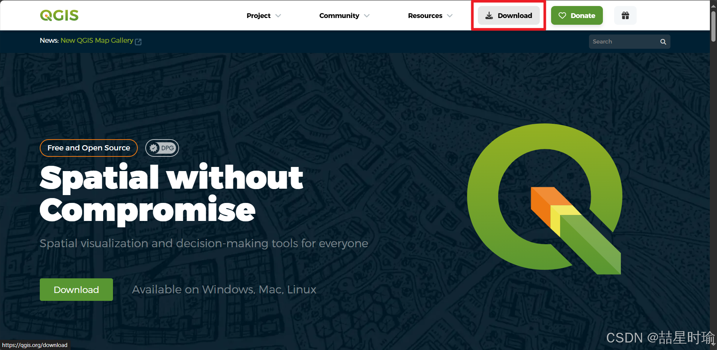Click the Free and Open Source badge
Viewport: 717px width, 350px height.
click(x=89, y=148)
